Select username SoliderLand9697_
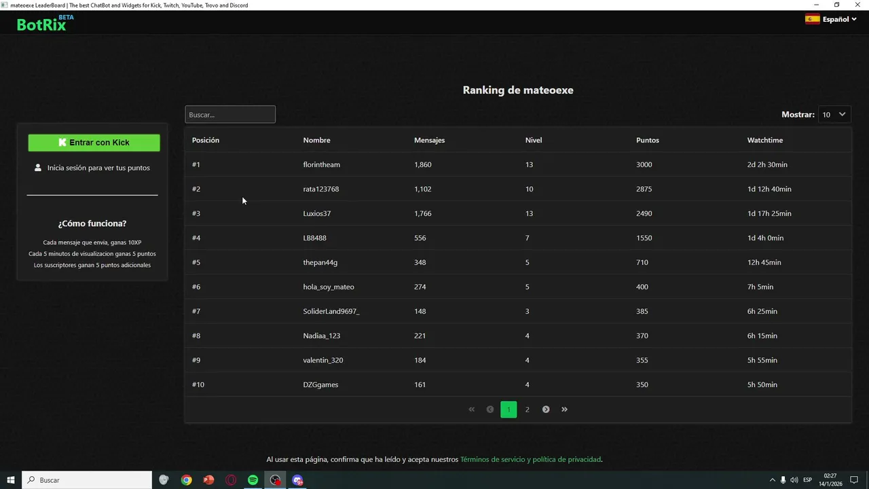869x489 pixels. coord(331,311)
